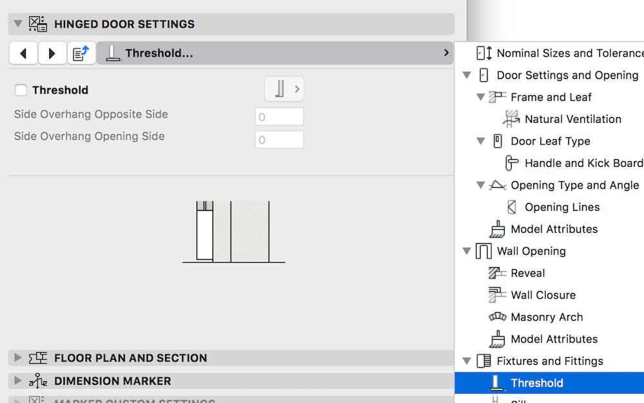This screenshot has height=403, width=644.
Task: Click the Natural Ventilation icon
Action: [x=512, y=119]
